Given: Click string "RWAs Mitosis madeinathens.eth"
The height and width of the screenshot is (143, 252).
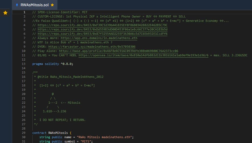Looking at the screenshot, I should (104, 137).
